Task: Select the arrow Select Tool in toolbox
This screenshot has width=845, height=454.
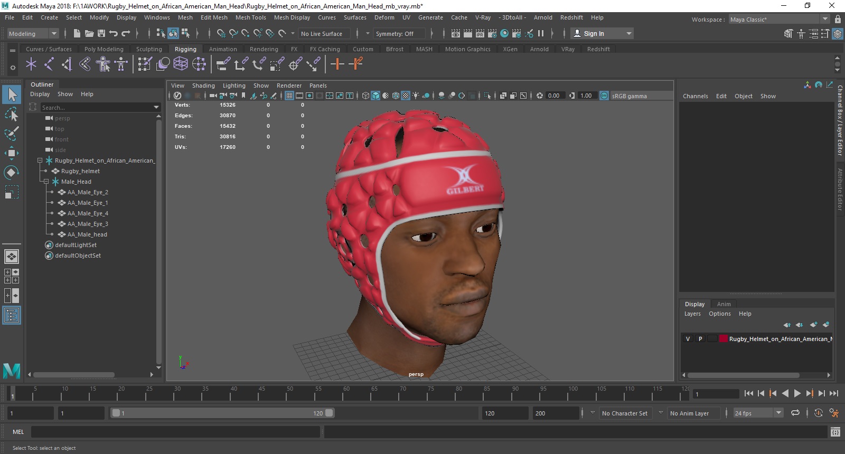Action: click(x=12, y=94)
